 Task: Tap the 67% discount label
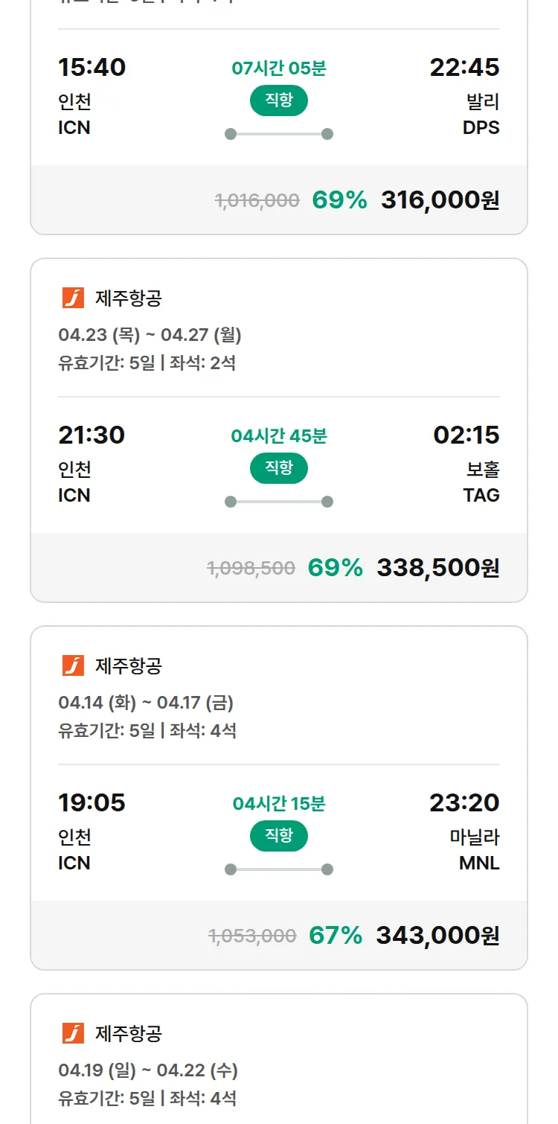coord(336,936)
